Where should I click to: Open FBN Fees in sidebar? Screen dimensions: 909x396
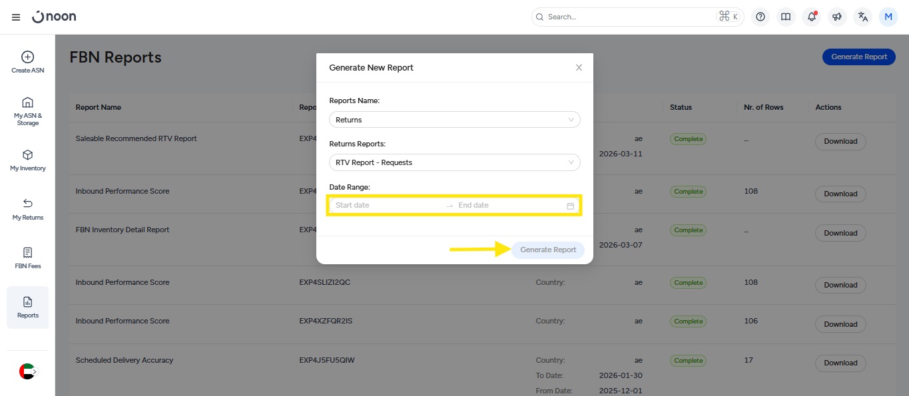coord(28,258)
